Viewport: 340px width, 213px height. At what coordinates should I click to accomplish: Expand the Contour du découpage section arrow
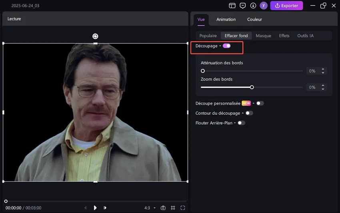click(x=242, y=113)
